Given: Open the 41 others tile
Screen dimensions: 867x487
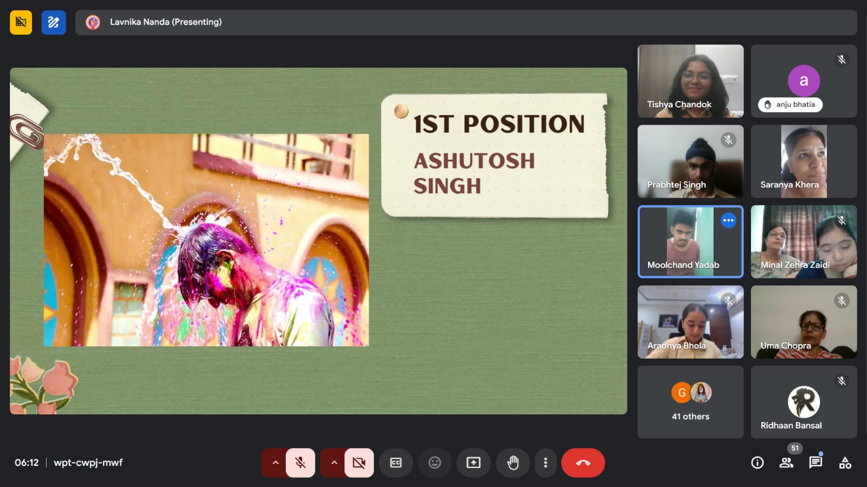Looking at the screenshot, I should (690, 402).
